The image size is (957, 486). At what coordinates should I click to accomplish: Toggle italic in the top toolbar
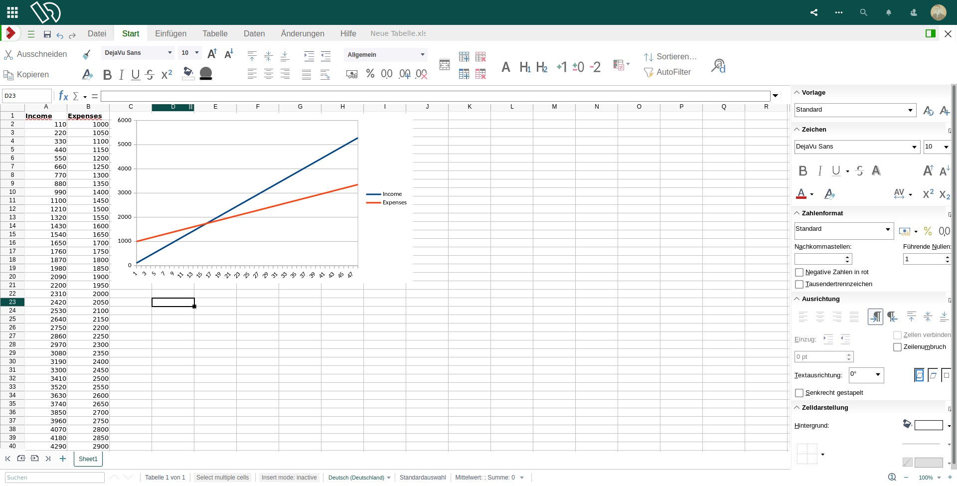tap(121, 75)
